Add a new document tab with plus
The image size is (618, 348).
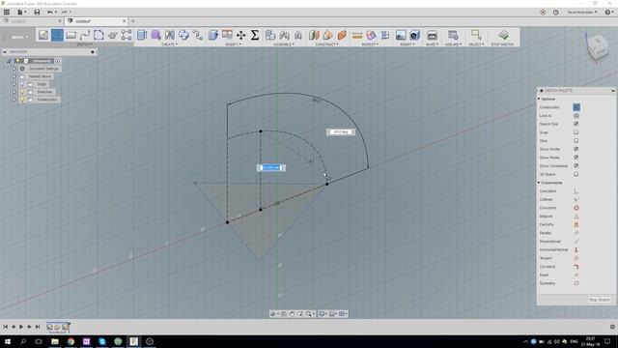(x=133, y=21)
